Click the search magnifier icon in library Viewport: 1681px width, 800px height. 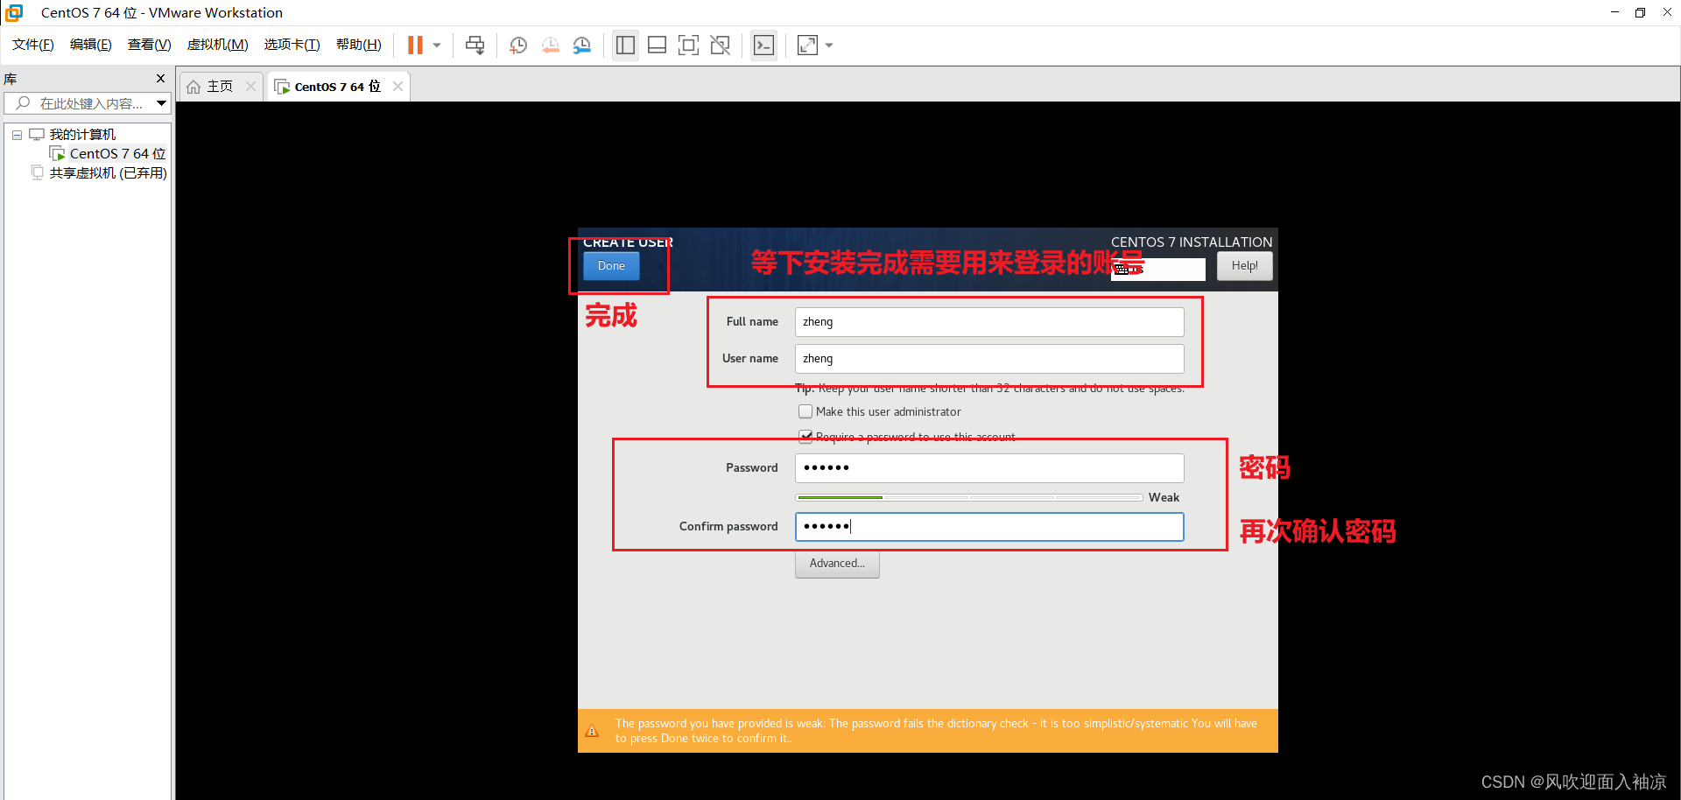[x=23, y=103]
